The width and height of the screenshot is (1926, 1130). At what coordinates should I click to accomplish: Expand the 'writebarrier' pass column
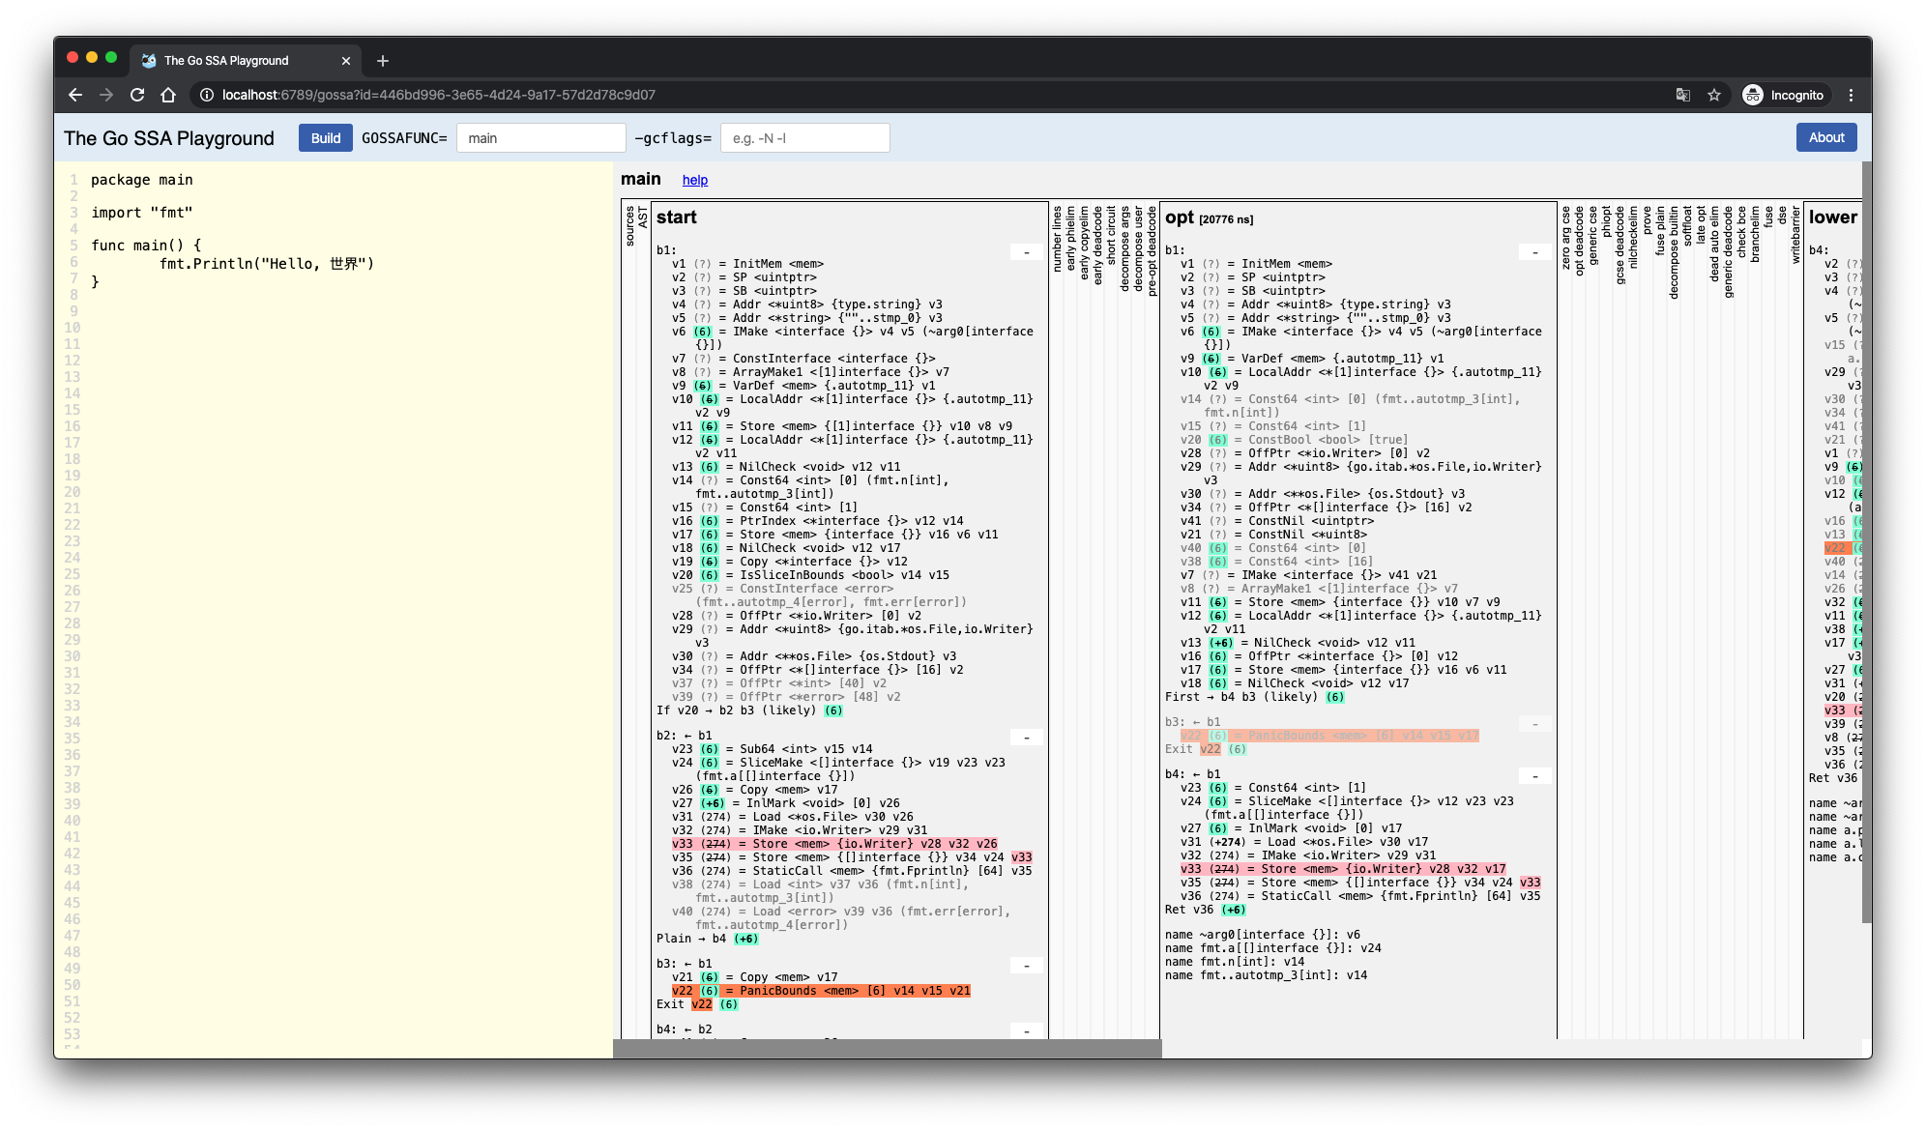click(x=1795, y=234)
